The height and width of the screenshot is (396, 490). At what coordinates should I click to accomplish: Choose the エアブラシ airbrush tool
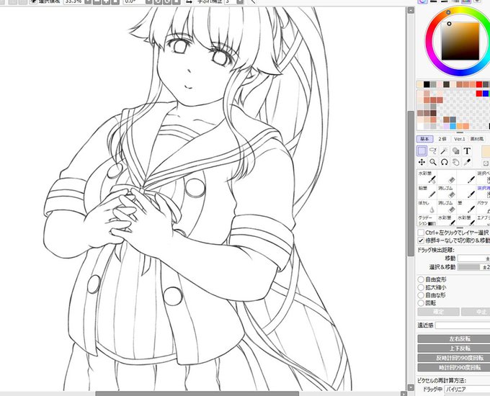[483, 220]
